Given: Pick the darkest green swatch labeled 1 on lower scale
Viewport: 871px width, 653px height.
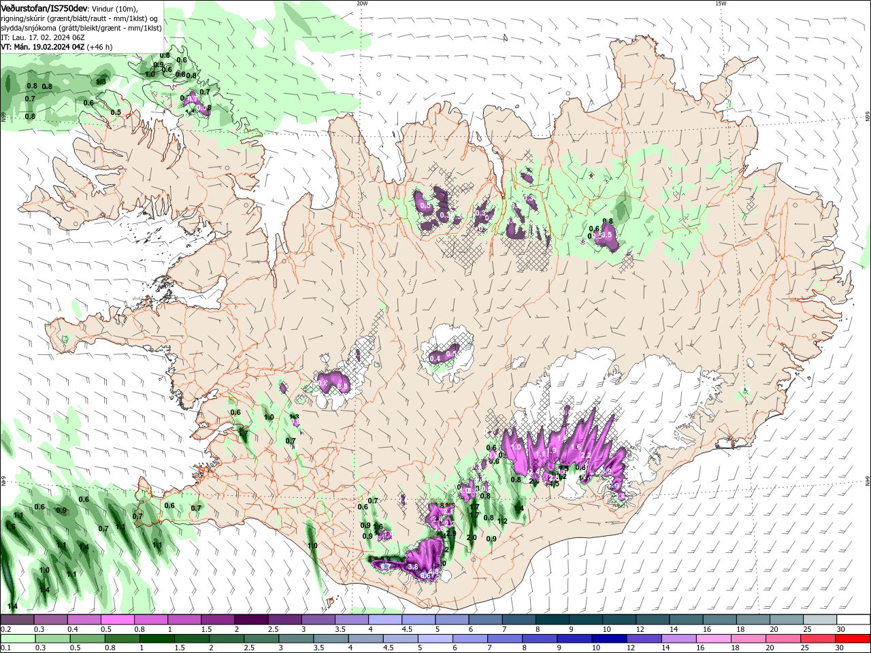Looking at the screenshot, I should 157,639.
